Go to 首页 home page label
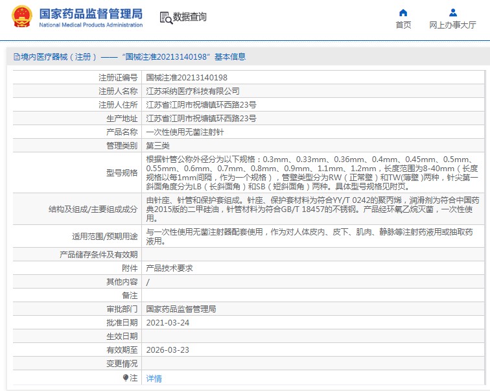 click(403, 25)
